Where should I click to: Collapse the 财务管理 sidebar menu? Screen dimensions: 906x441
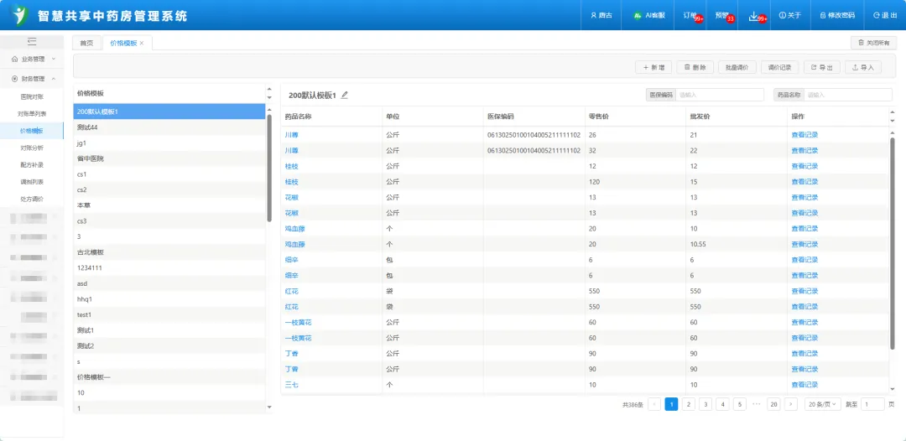pyautogui.click(x=33, y=79)
